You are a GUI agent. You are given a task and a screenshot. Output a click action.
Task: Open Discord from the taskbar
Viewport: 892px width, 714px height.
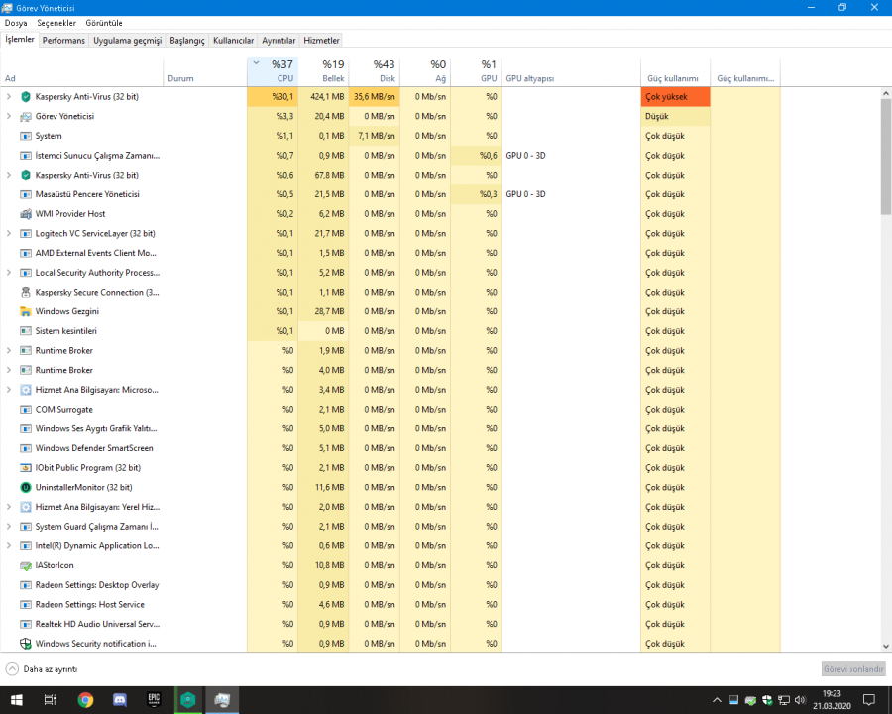120,700
